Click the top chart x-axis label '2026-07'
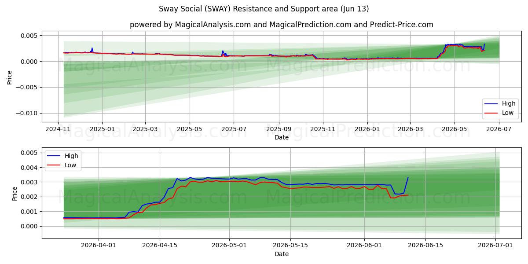The height and width of the screenshot is (264, 528). (x=499, y=129)
